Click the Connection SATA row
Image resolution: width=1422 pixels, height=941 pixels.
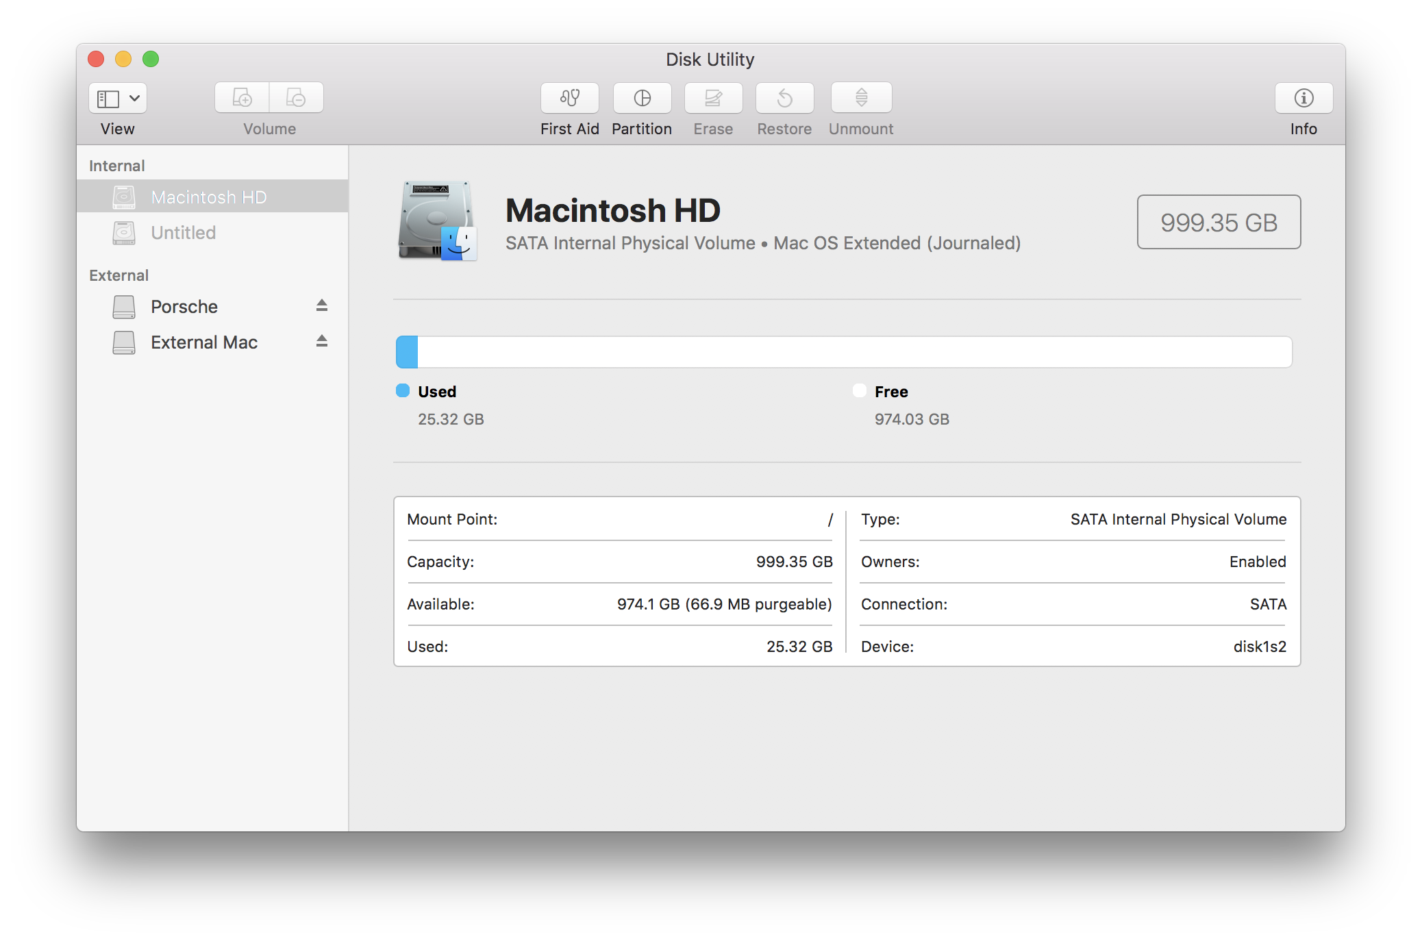(x=1073, y=604)
